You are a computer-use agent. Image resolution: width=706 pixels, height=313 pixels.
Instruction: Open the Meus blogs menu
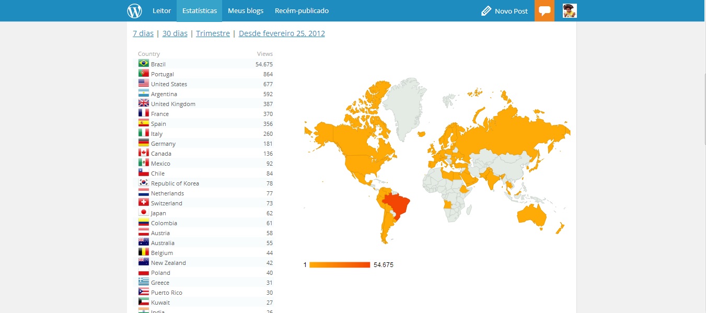pos(246,11)
